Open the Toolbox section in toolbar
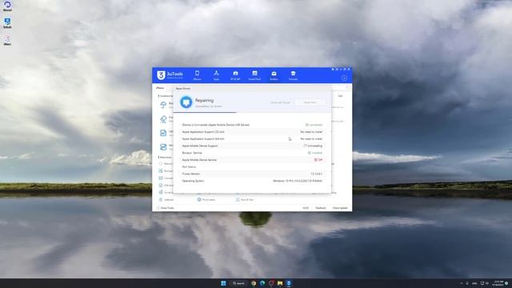 (274, 75)
